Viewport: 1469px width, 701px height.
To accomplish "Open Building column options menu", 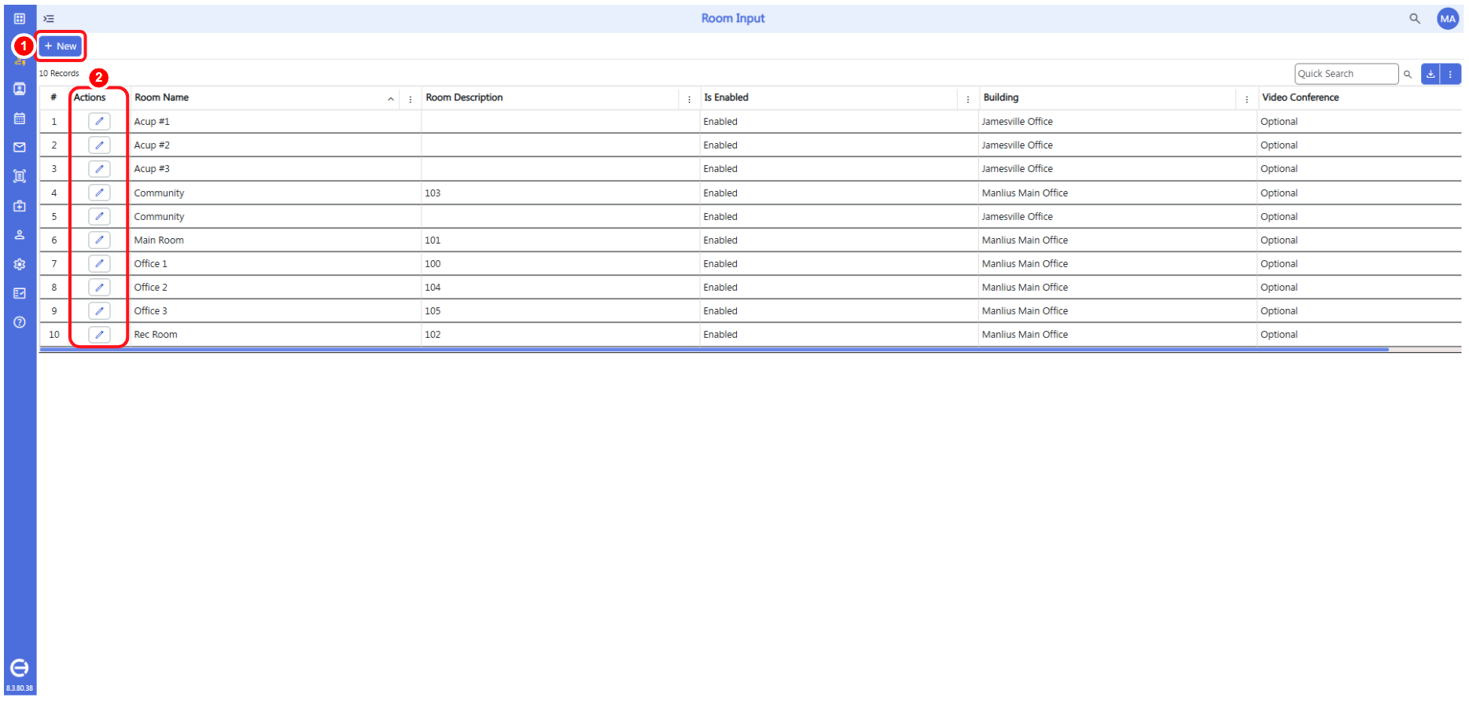I will pos(1246,99).
